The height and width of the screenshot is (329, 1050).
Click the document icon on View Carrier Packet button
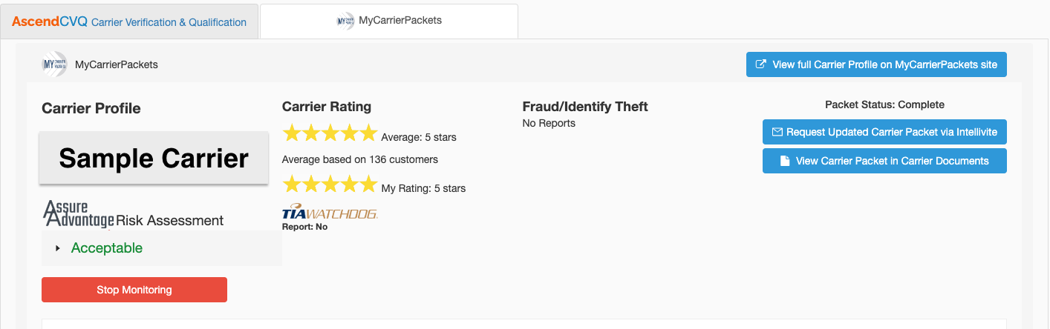(784, 161)
